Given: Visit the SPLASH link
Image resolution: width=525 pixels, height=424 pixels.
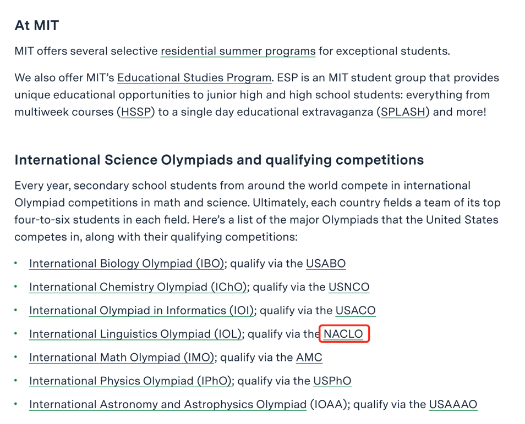Looking at the screenshot, I should pos(403,113).
